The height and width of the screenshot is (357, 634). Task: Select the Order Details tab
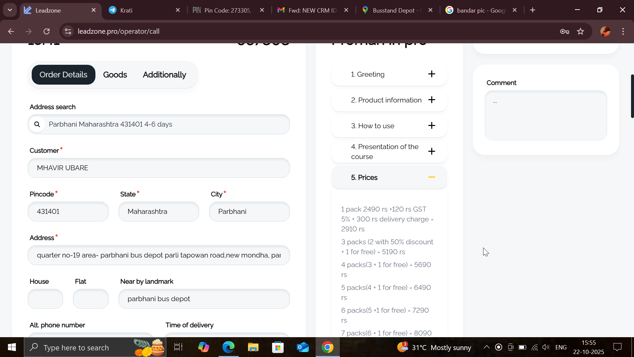tap(63, 75)
